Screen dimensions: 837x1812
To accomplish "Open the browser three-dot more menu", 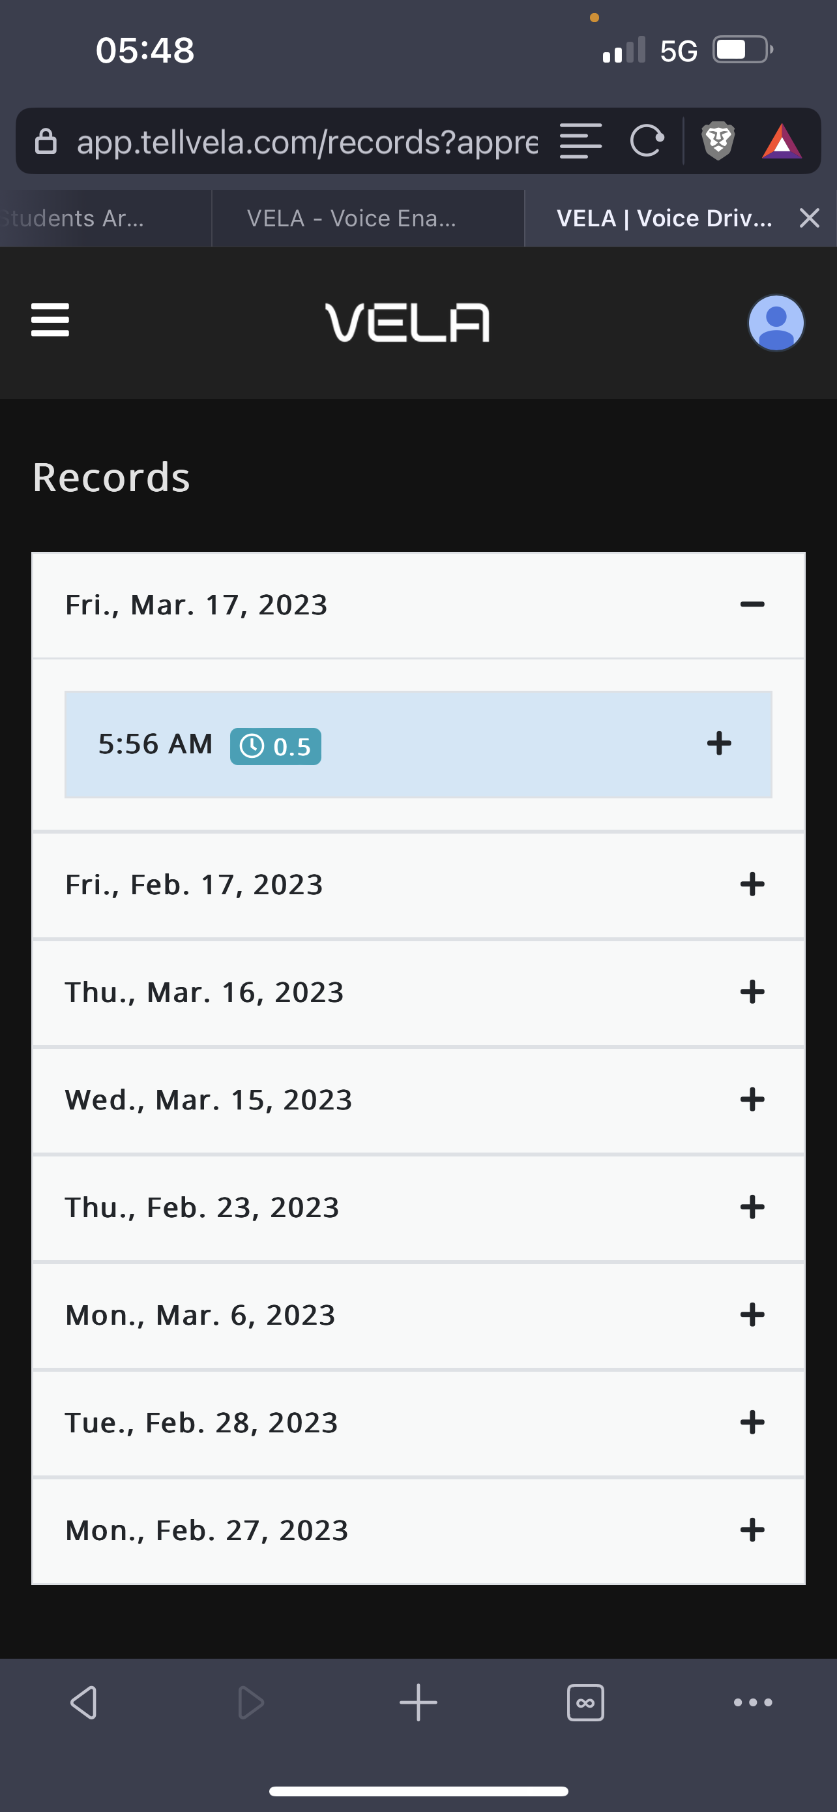I will click(753, 1703).
